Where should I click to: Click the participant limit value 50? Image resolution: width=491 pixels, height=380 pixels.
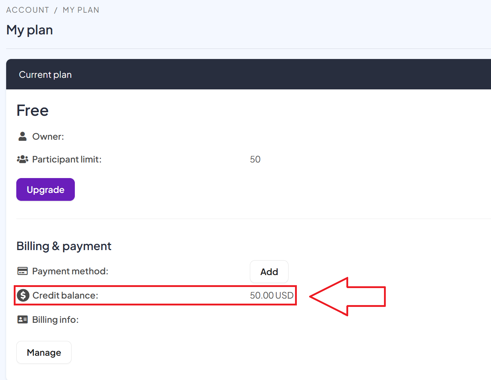coord(255,159)
